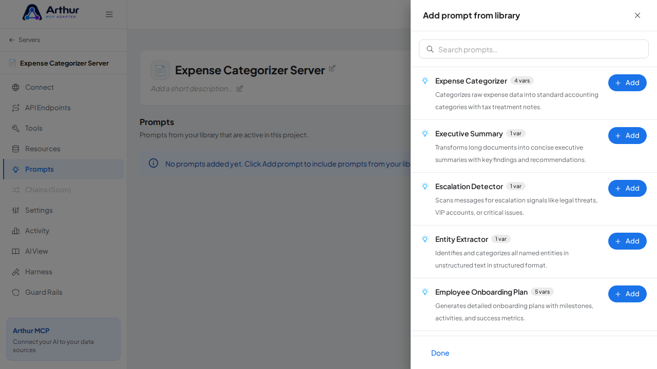The image size is (657, 369).
Task: Toggle the hamburger sidebar menu icon
Action: pos(109,14)
